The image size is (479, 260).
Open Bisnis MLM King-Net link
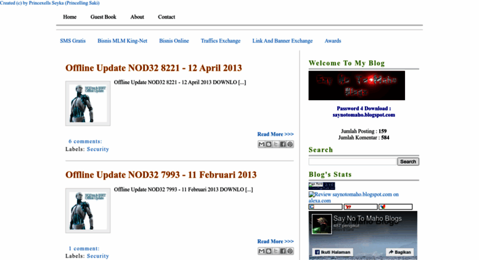click(x=122, y=41)
